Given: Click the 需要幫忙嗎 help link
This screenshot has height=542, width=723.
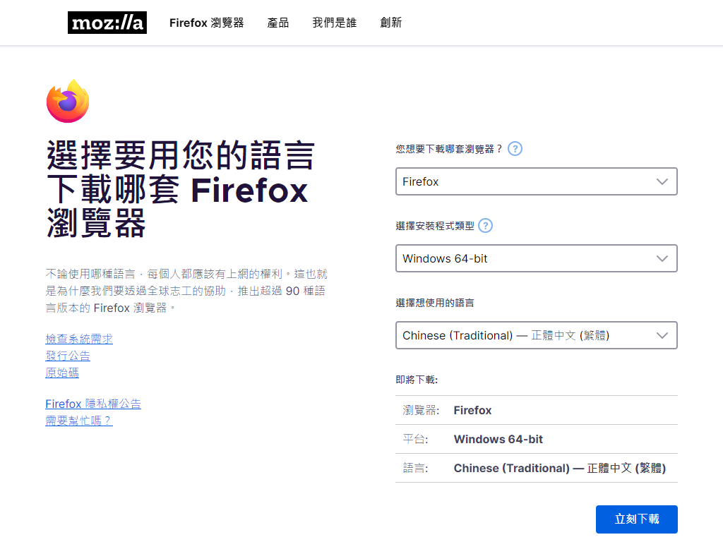Looking at the screenshot, I should coord(78,420).
